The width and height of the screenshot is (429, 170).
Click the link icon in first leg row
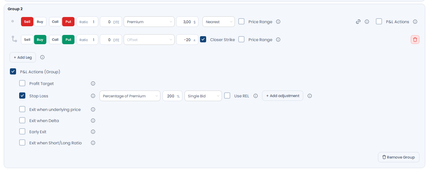click(x=358, y=22)
